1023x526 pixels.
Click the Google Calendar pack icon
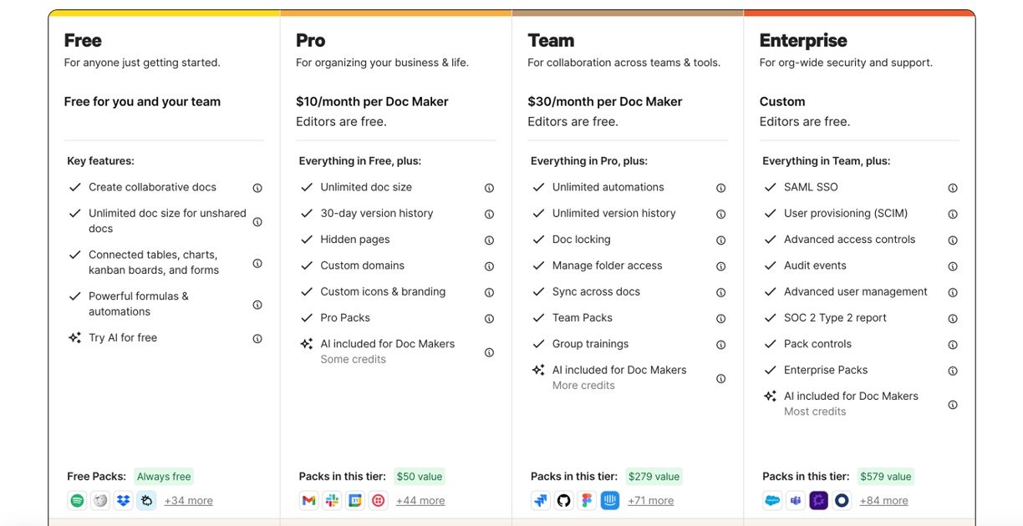[355, 501]
